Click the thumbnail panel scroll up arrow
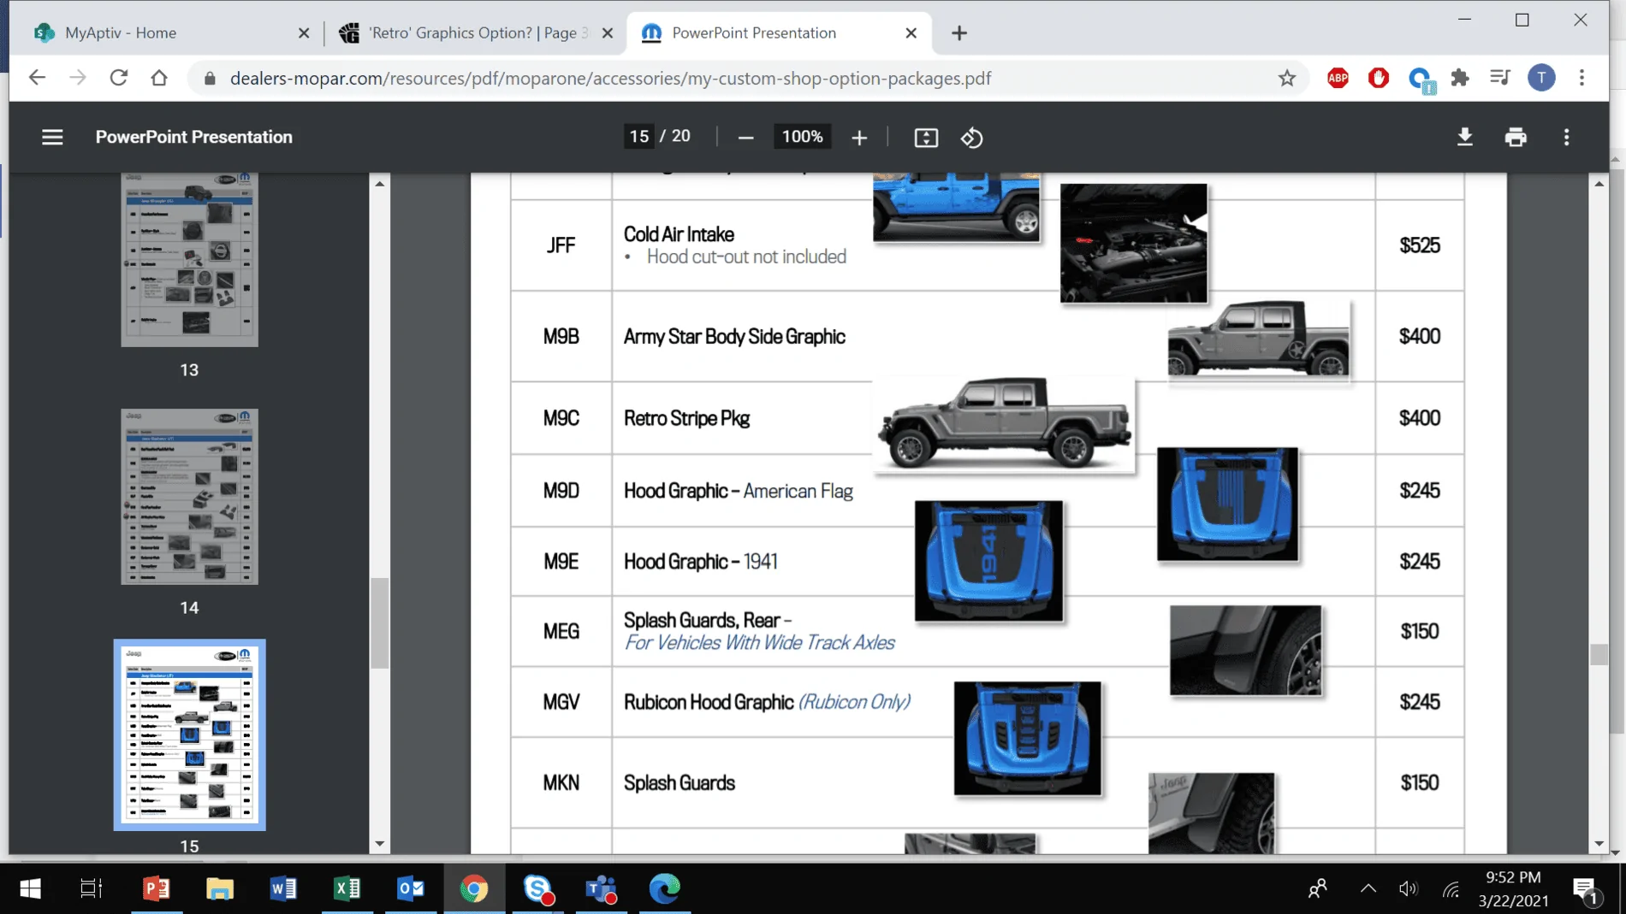The height and width of the screenshot is (914, 1626). coord(380,184)
